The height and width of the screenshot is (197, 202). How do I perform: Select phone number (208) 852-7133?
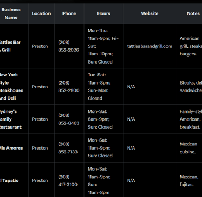point(68,148)
